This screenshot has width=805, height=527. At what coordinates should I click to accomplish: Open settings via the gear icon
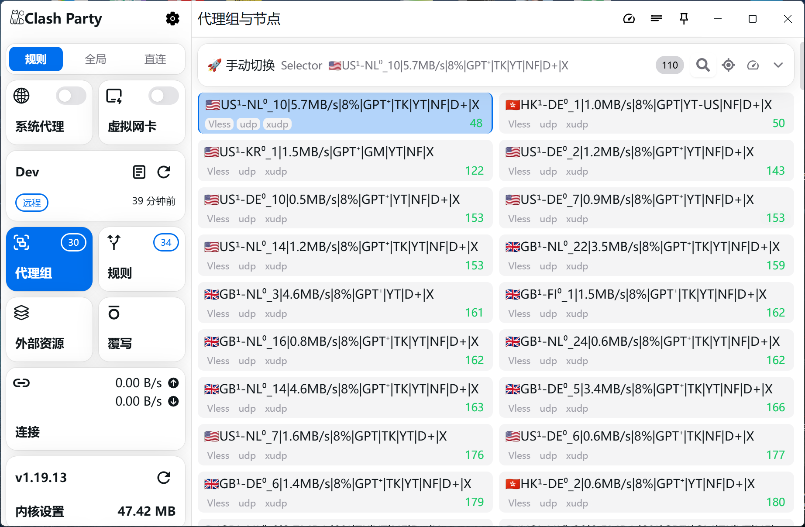pyautogui.click(x=172, y=18)
